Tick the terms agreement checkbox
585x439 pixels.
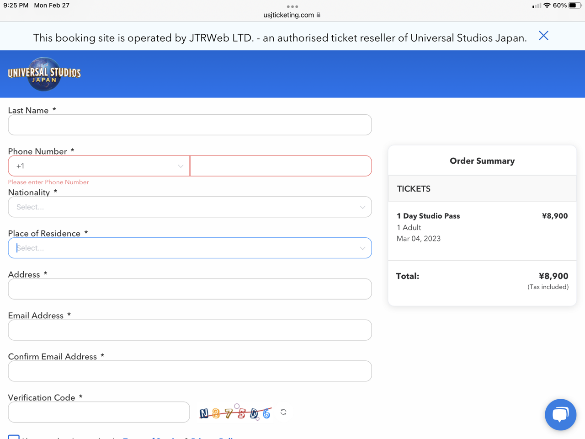(x=14, y=437)
